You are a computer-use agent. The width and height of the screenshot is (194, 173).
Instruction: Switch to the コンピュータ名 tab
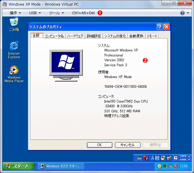pyautogui.click(x=54, y=36)
